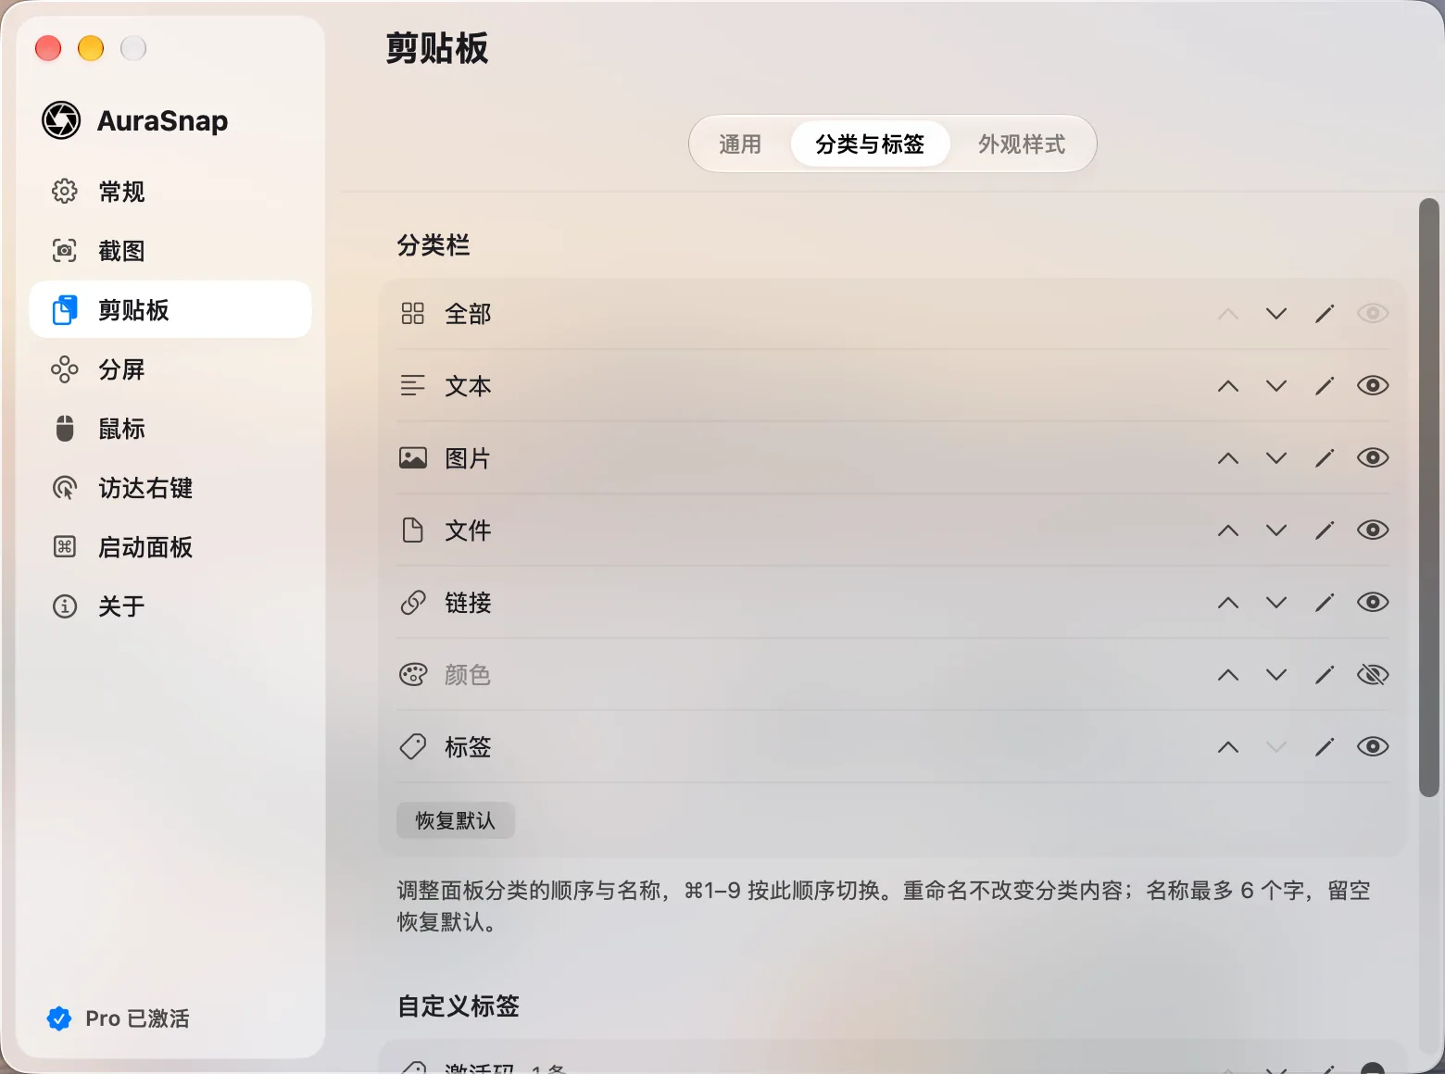Viewport: 1445px width, 1074px height.
Task: Rename the 文件 category with pencil icon
Action: coord(1325,531)
